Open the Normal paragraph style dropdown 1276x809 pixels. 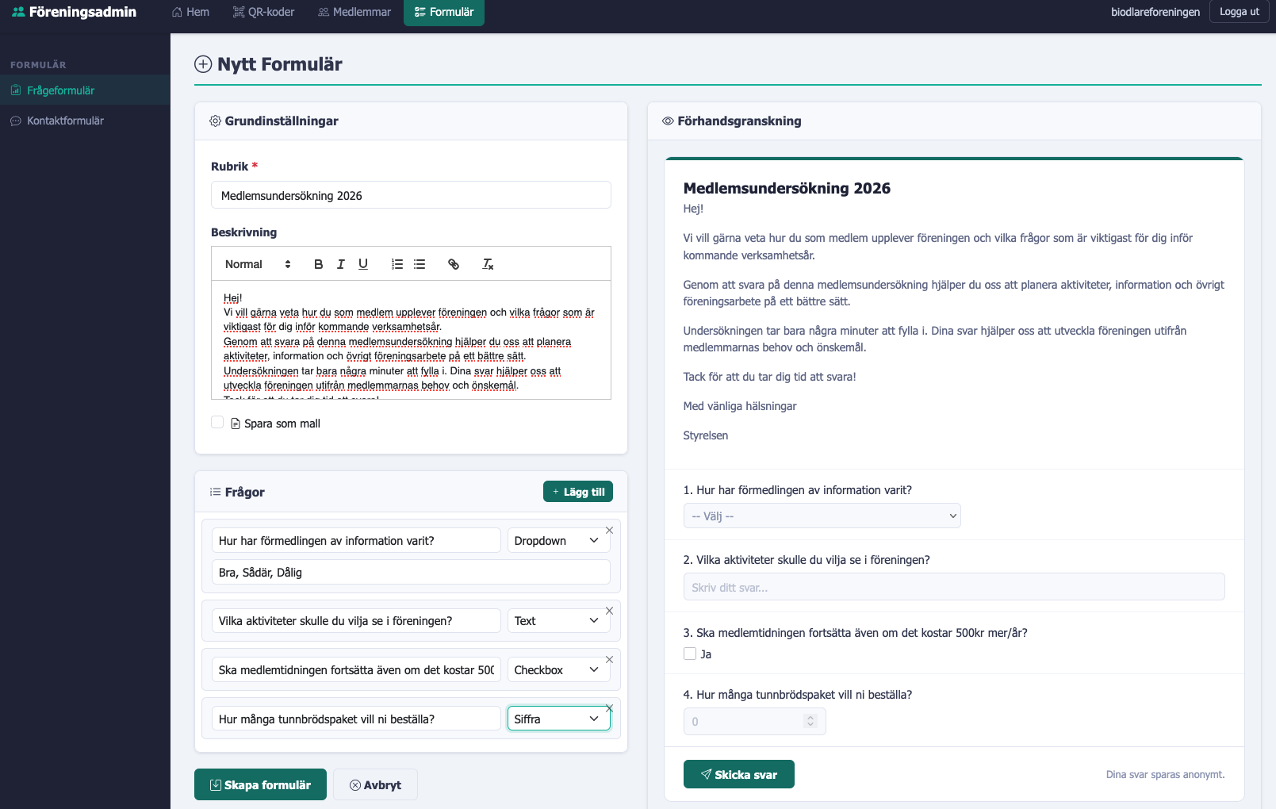point(254,263)
